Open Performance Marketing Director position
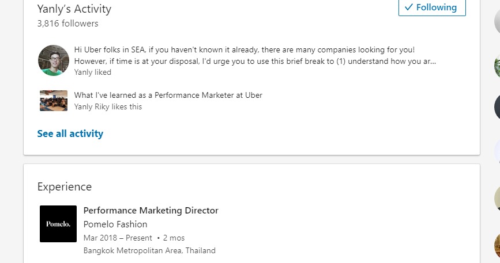The width and height of the screenshot is (500, 263). [151, 211]
